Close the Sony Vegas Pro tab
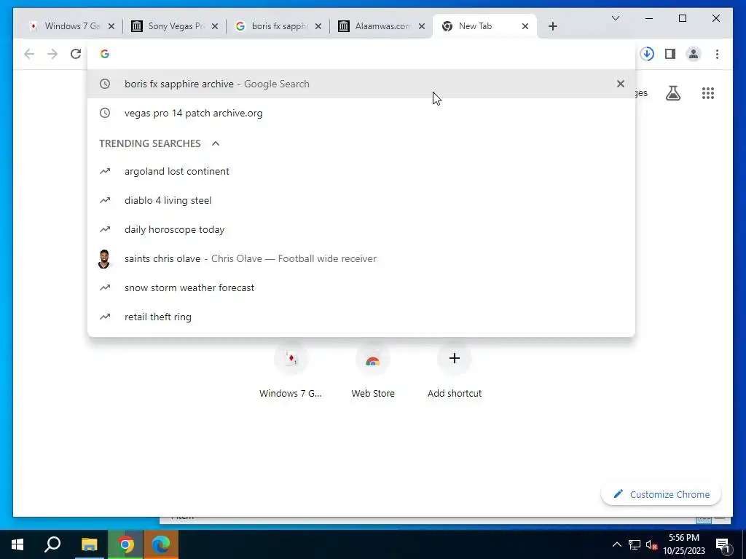This screenshot has height=559, width=746. (x=215, y=26)
